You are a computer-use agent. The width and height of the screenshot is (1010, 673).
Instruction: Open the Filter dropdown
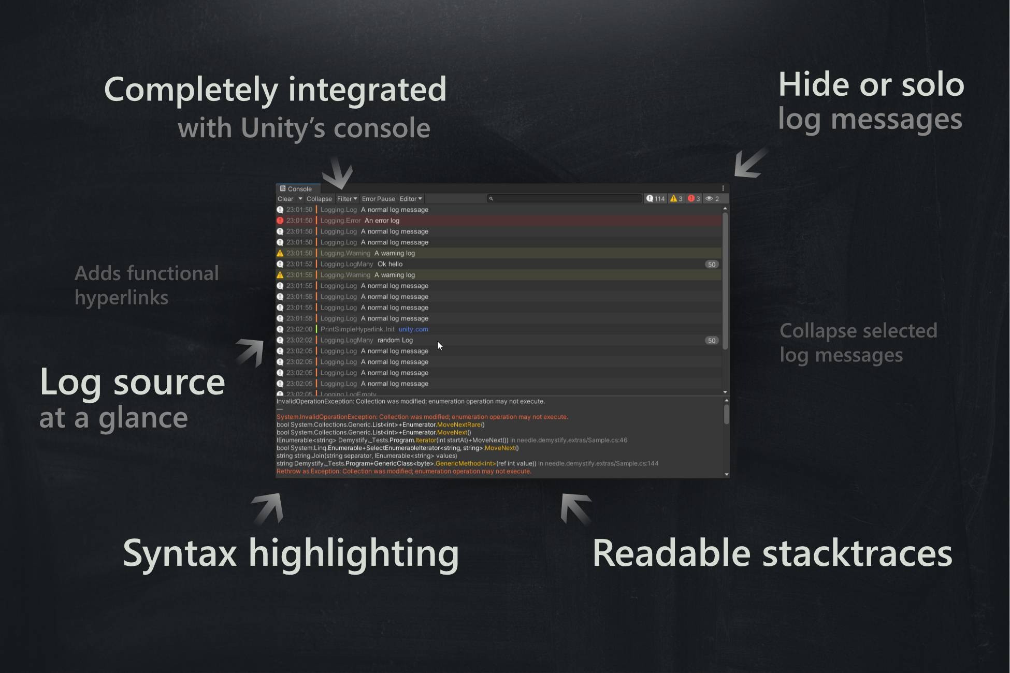pyautogui.click(x=347, y=199)
